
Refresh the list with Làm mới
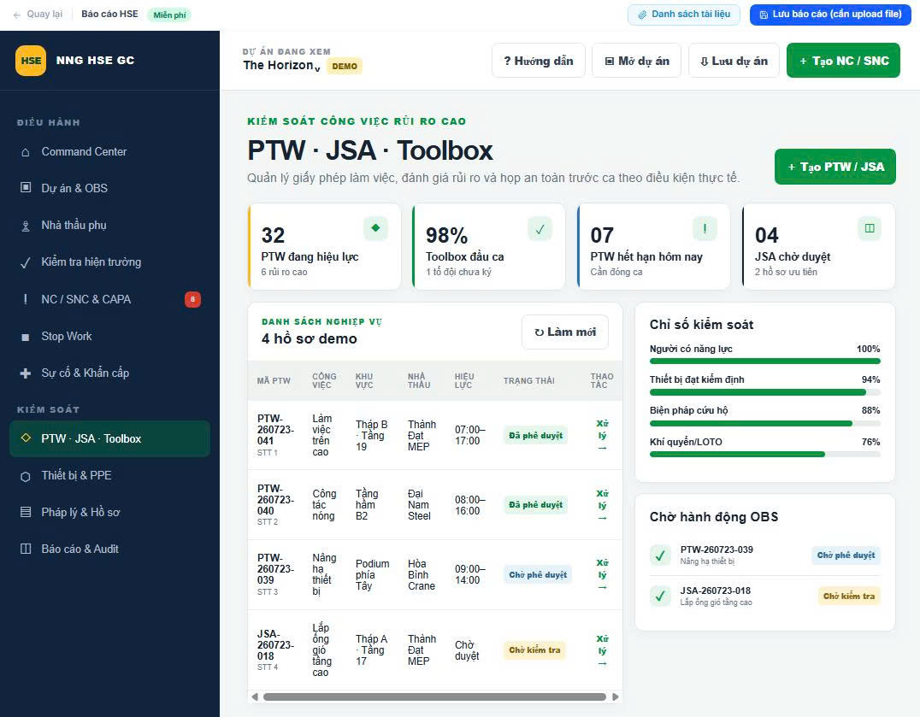pos(564,332)
